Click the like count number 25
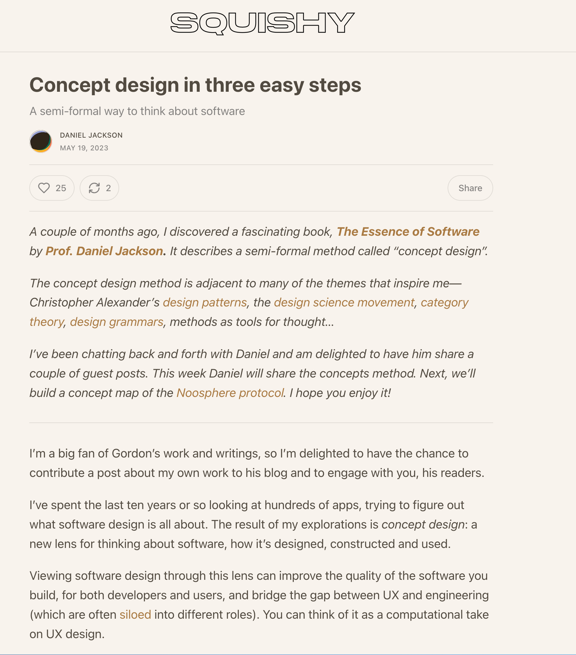The width and height of the screenshot is (576, 655). [x=61, y=188]
